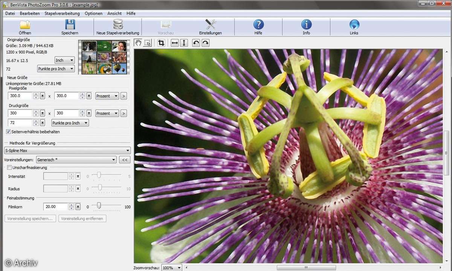Open the Links globe icon
This screenshot has width=452, height=271.
pos(354,25)
